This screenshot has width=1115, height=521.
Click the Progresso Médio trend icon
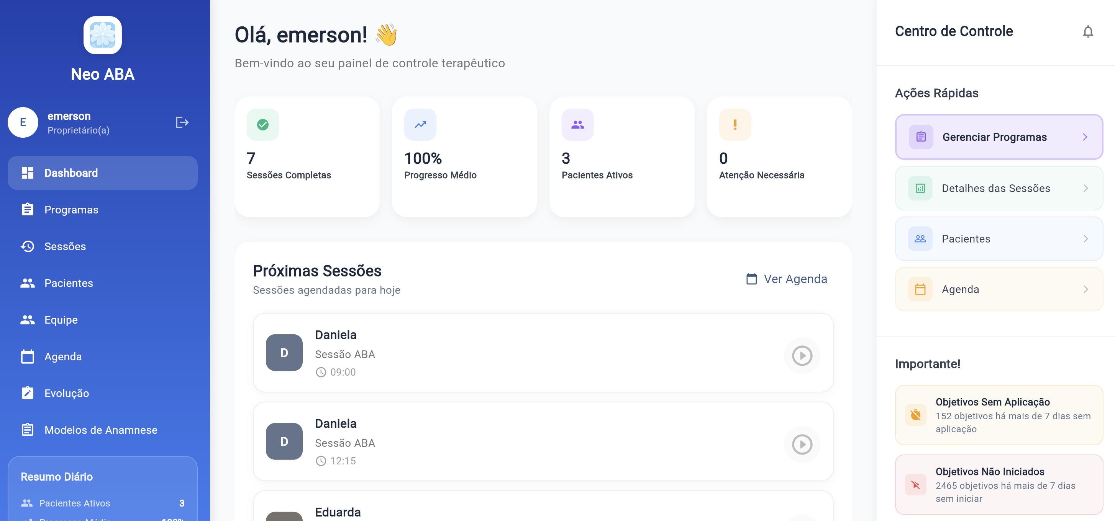click(420, 124)
